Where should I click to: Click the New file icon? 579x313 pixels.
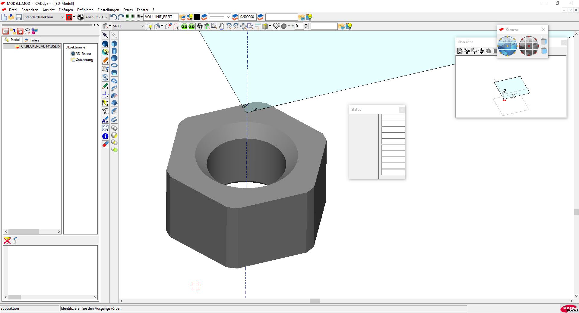click(4, 17)
